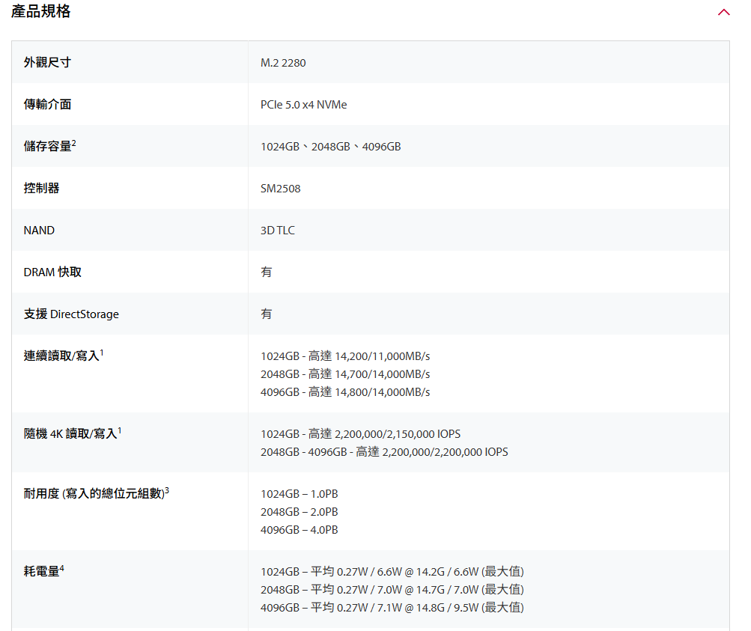Click the 外觀尺寸 row label
751x631 pixels.
(x=47, y=63)
